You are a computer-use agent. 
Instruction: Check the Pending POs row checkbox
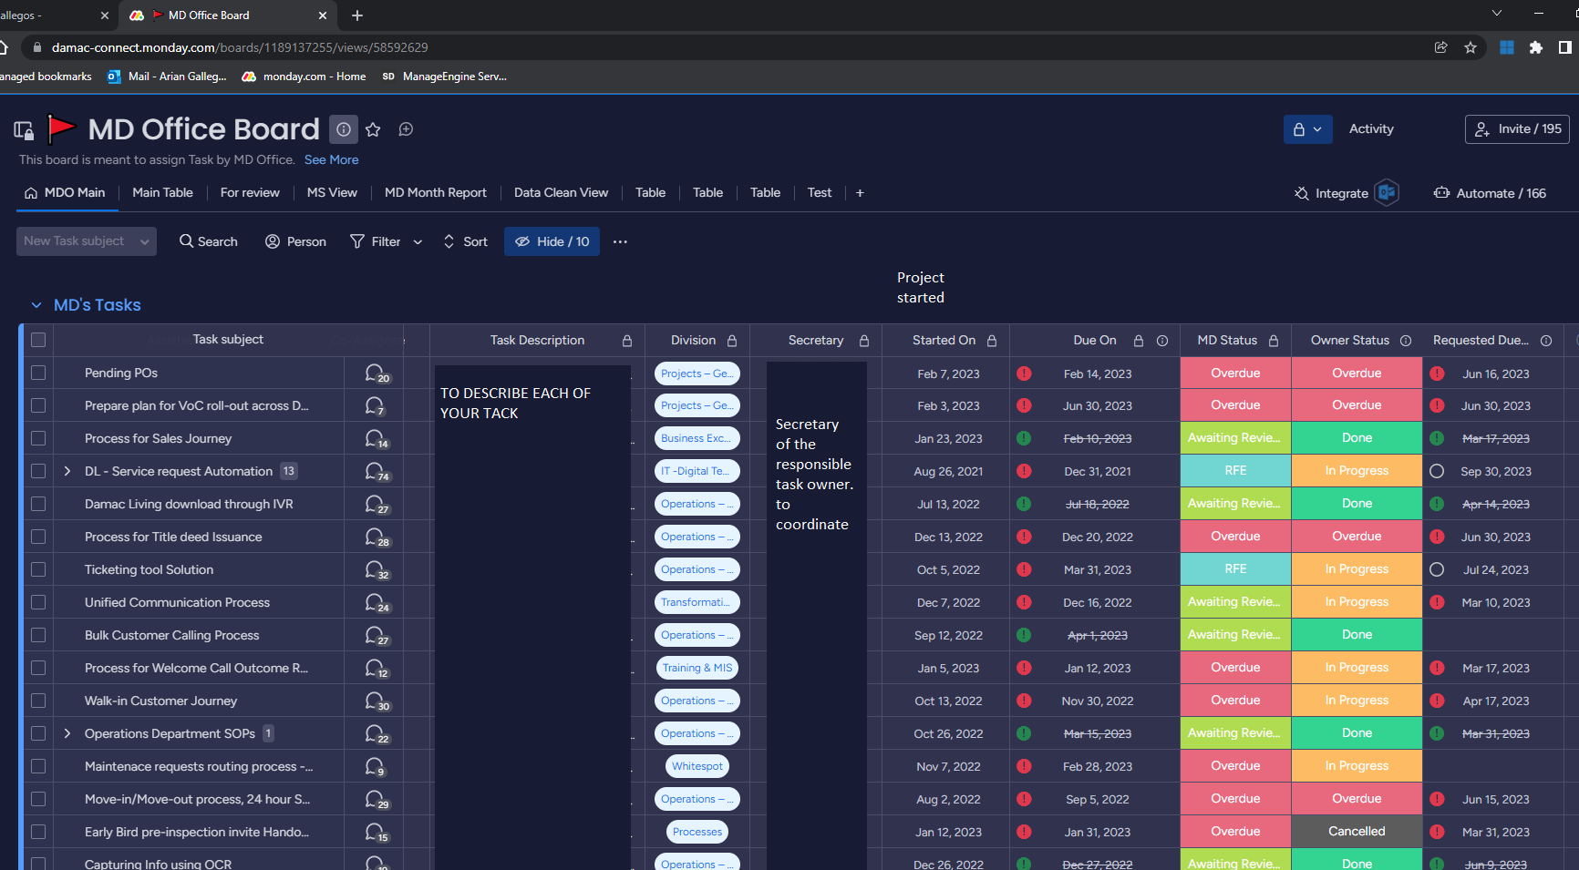click(38, 373)
